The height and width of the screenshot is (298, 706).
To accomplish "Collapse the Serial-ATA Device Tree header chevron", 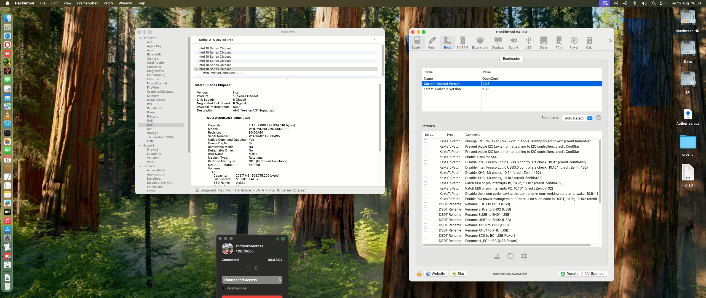I will (x=374, y=40).
